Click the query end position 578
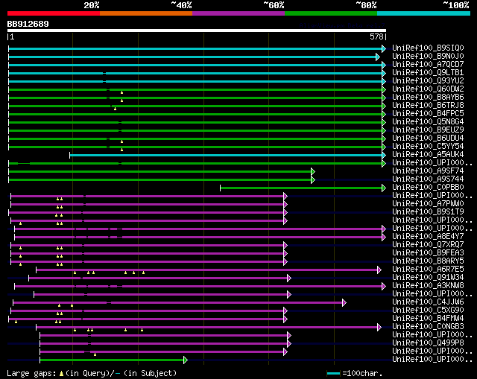 (376, 36)
